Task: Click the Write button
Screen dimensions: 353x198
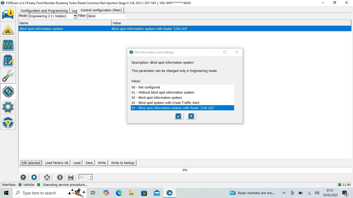Action: tap(102, 163)
